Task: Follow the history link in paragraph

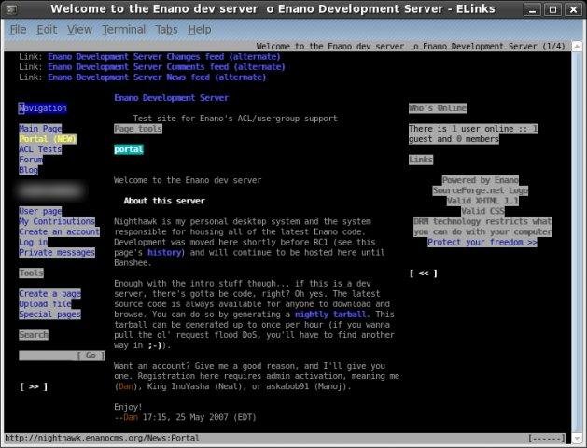Action: pyautogui.click(x=164, y=253)
